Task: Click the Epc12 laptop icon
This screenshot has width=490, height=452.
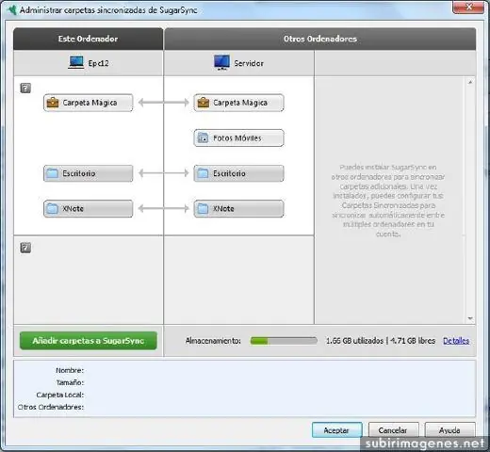Action: tap(76, 62)
